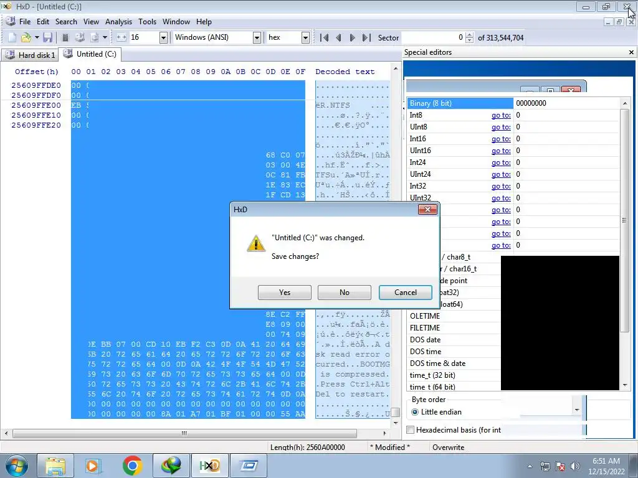Click the go to link for Int32
This screenshot has width=638, height=478.
pos(501,185)
